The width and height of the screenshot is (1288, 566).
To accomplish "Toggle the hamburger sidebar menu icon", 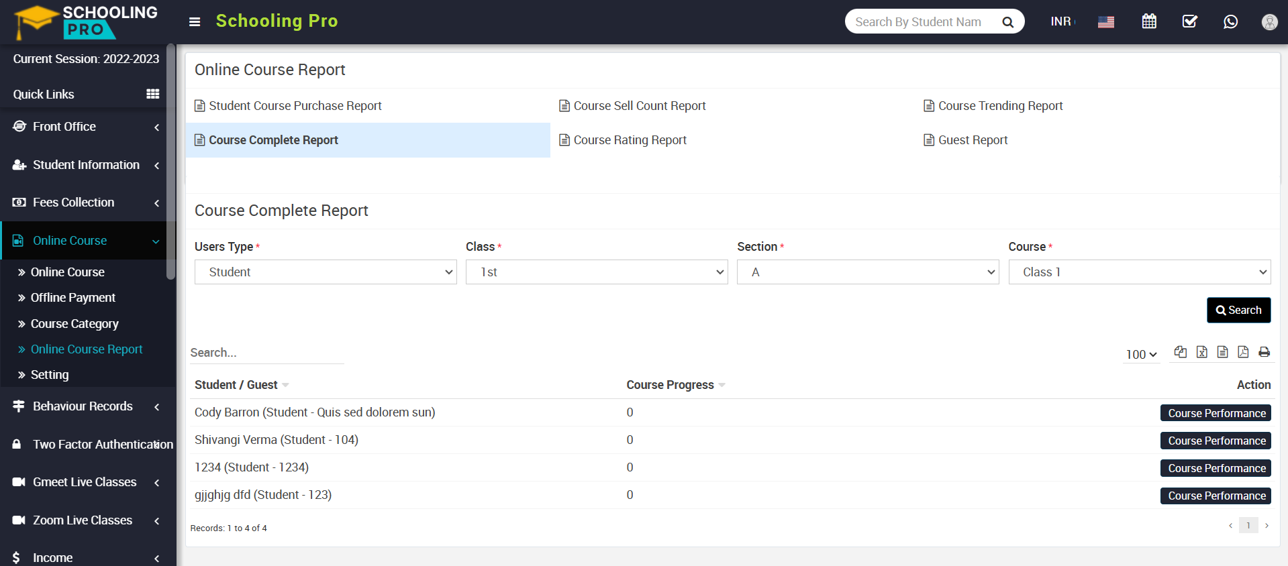I will [x=195, y=21].
